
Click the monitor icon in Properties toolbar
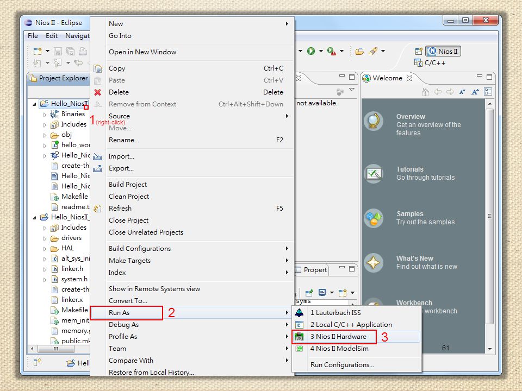tap(322, 293)
